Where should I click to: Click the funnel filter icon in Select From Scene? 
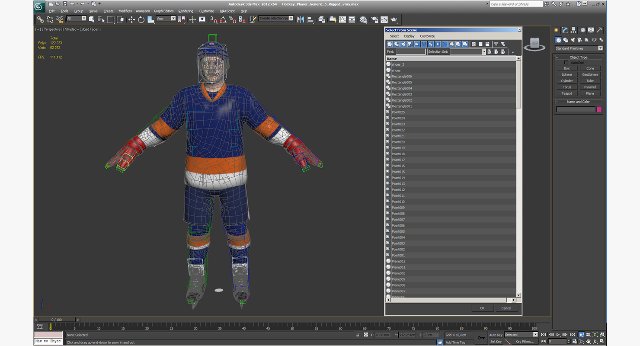pos(496,44)
